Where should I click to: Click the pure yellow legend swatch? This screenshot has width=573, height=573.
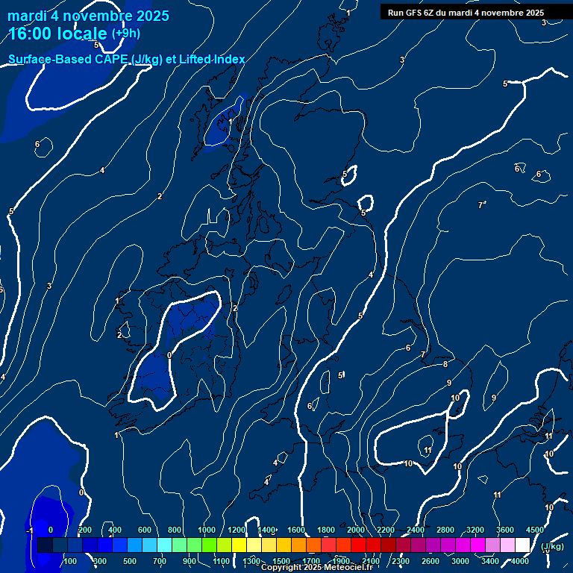(239, 545)
